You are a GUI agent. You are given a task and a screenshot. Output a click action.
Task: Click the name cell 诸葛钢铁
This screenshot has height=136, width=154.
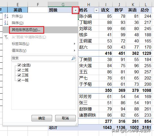click(89, 115)
